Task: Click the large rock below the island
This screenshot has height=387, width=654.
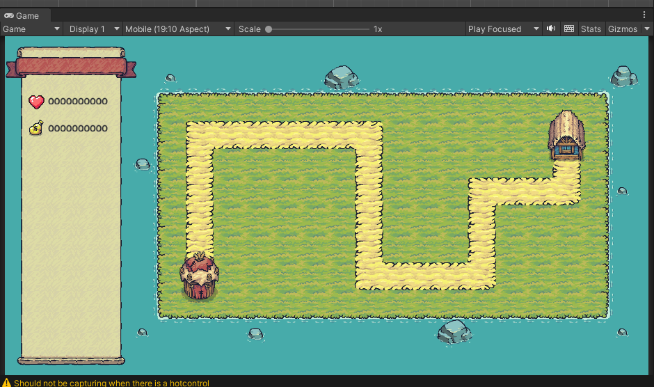Action: (454, 332)
